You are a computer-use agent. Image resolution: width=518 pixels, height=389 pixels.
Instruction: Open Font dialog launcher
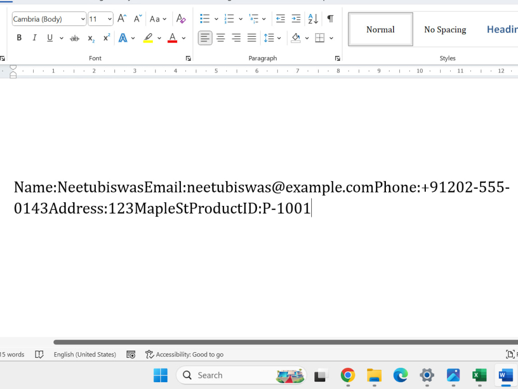tap(189, 59)
